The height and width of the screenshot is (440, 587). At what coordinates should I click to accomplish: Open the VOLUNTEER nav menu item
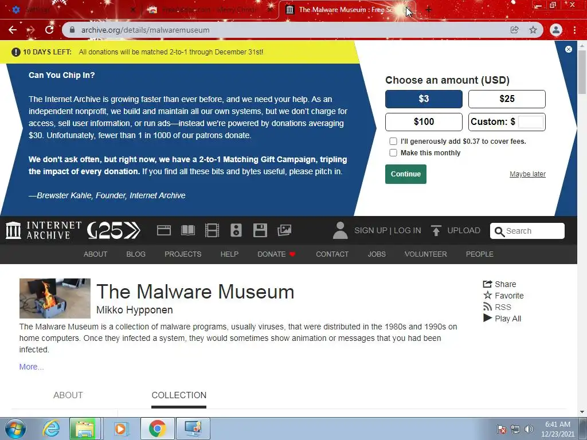tap(426, 254)
